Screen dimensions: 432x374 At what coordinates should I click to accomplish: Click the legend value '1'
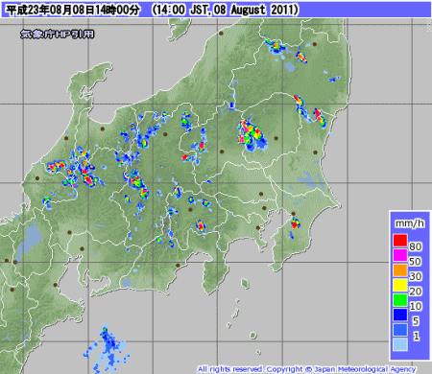(416, 336)
